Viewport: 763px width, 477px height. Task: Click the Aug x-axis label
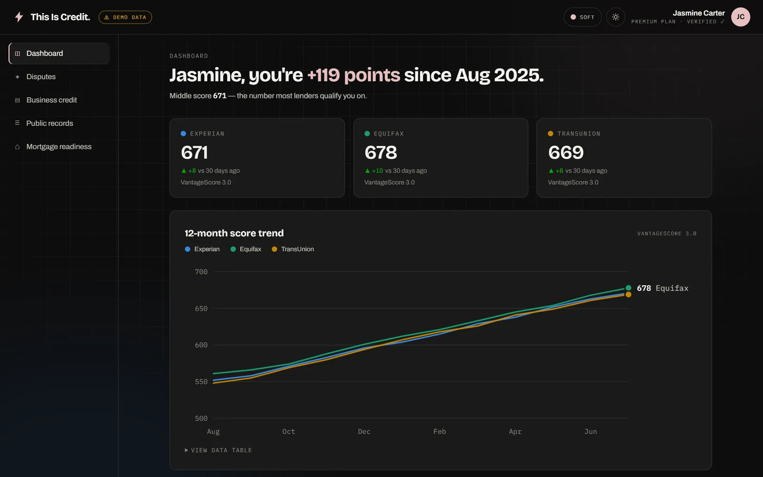tap(213, 432)
